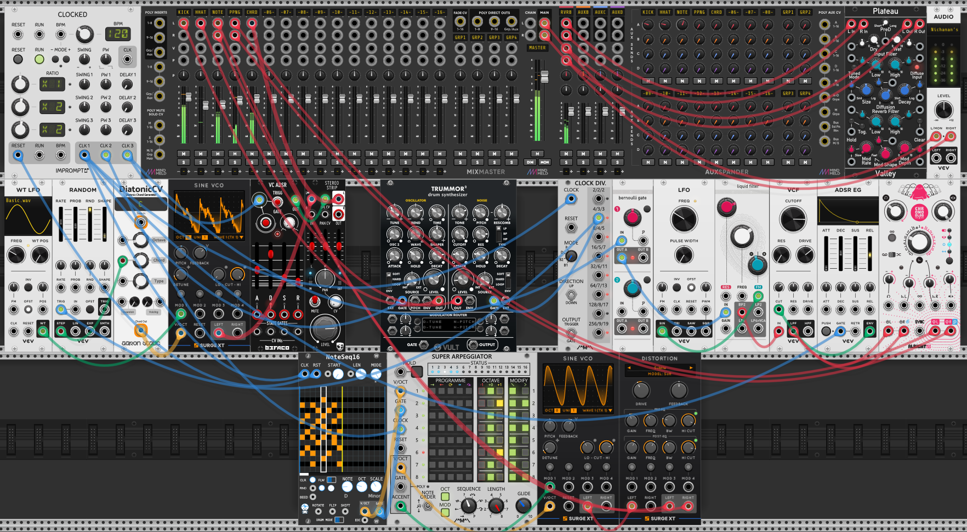This screenshot has width=967, height=532.
Task: Open MixMaster's PPNG track label menu
Action: (x=235, y=12)
